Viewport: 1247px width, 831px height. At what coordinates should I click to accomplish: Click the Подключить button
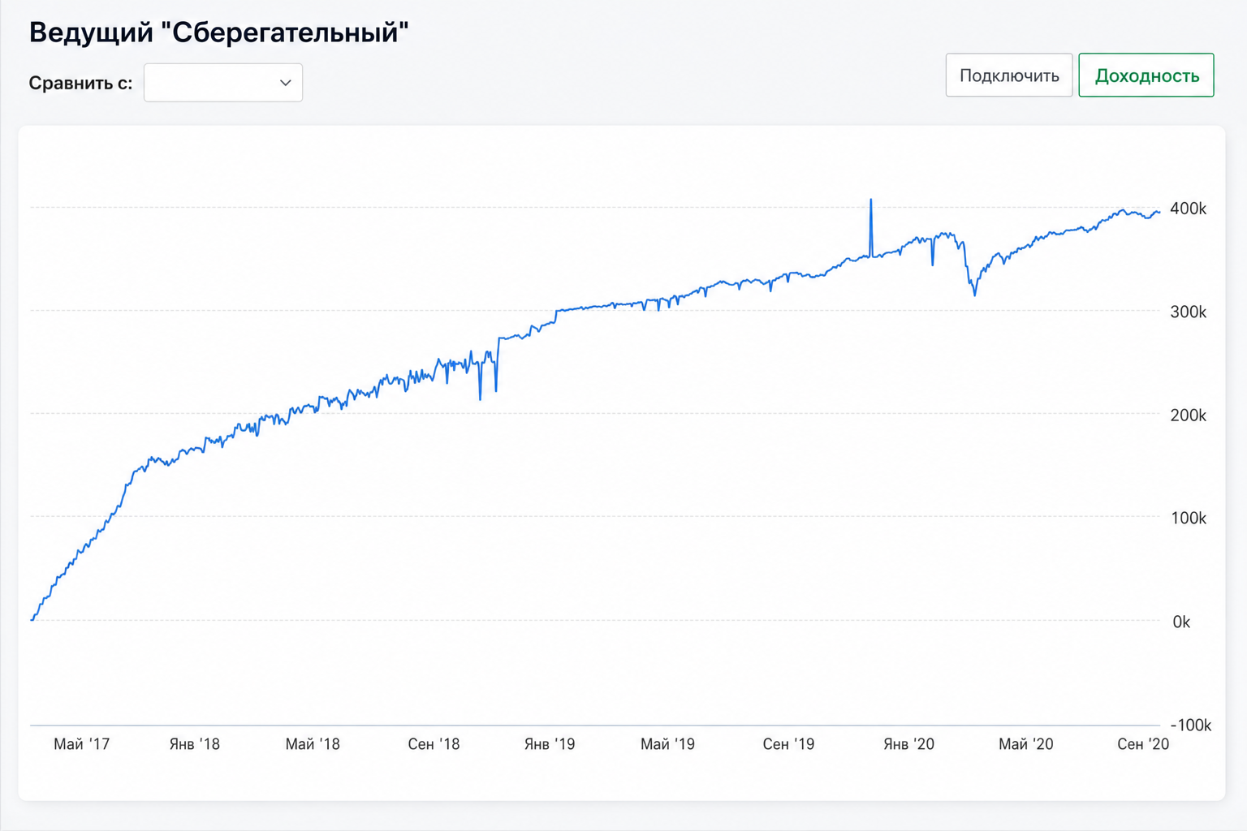tap(1009, 75)
